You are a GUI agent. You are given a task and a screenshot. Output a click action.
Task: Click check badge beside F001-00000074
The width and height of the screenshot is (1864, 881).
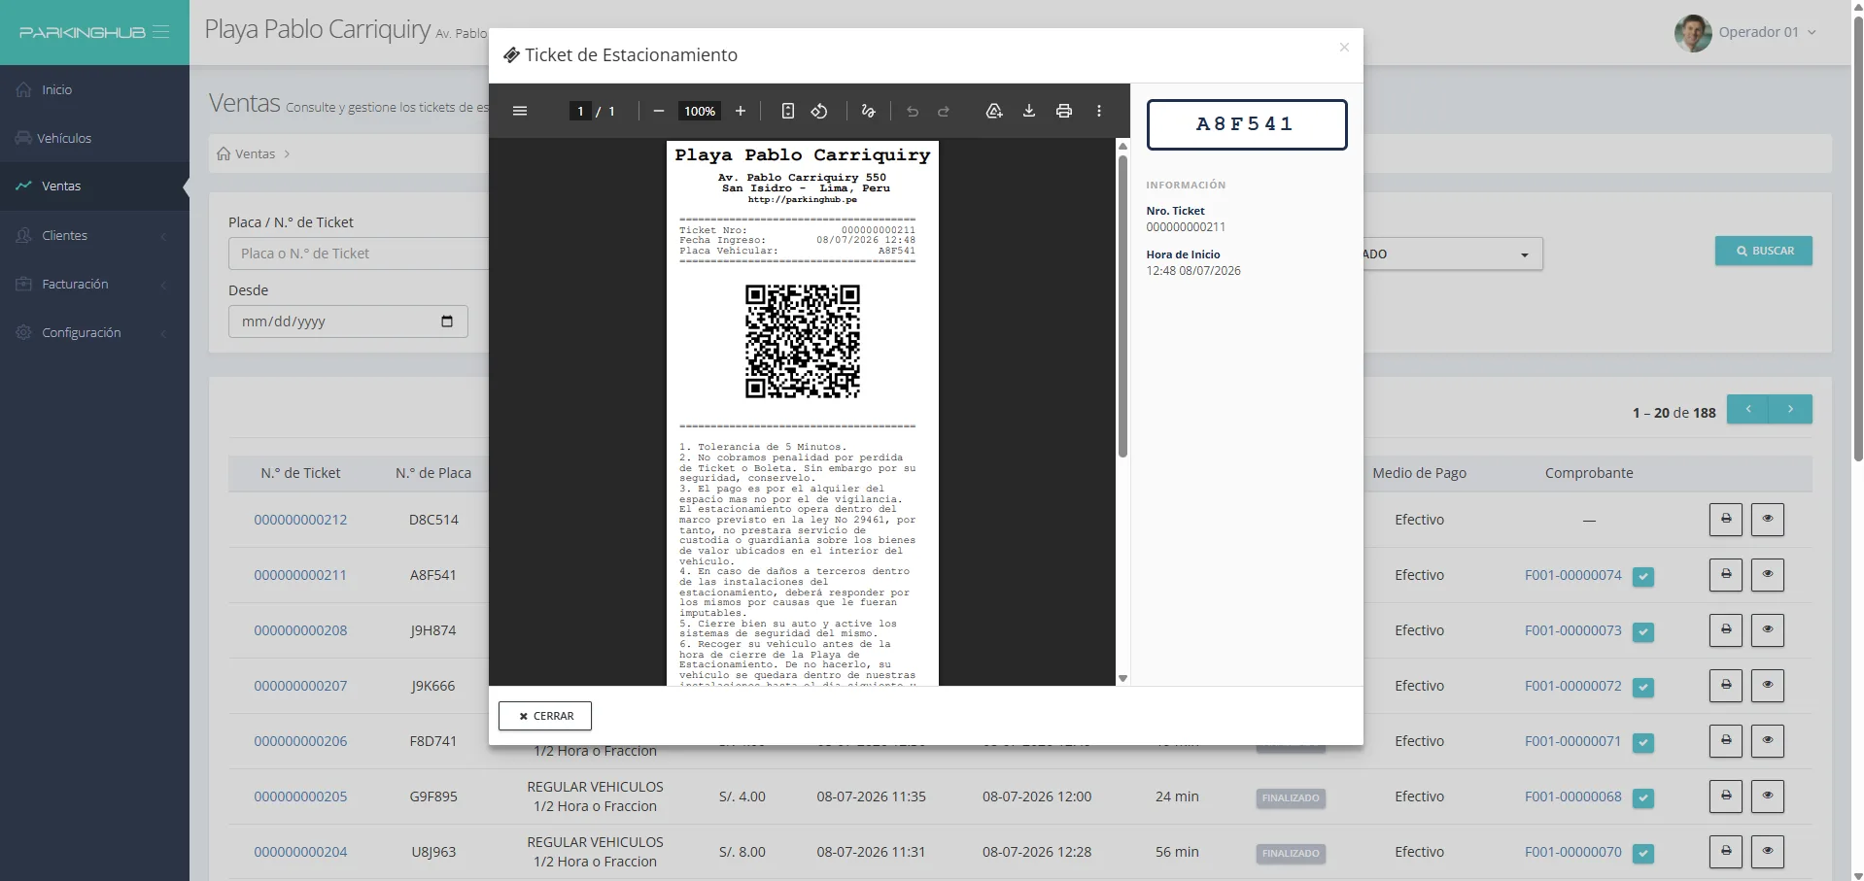tap(1643, 577)
